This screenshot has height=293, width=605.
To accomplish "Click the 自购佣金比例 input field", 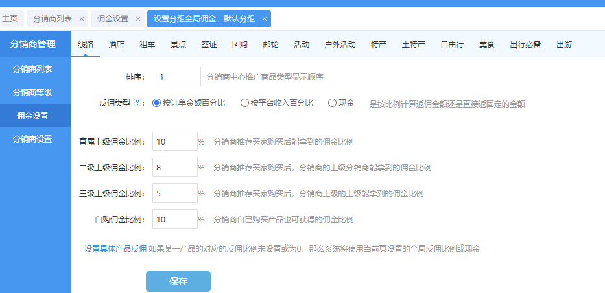I will pos(174,219).
